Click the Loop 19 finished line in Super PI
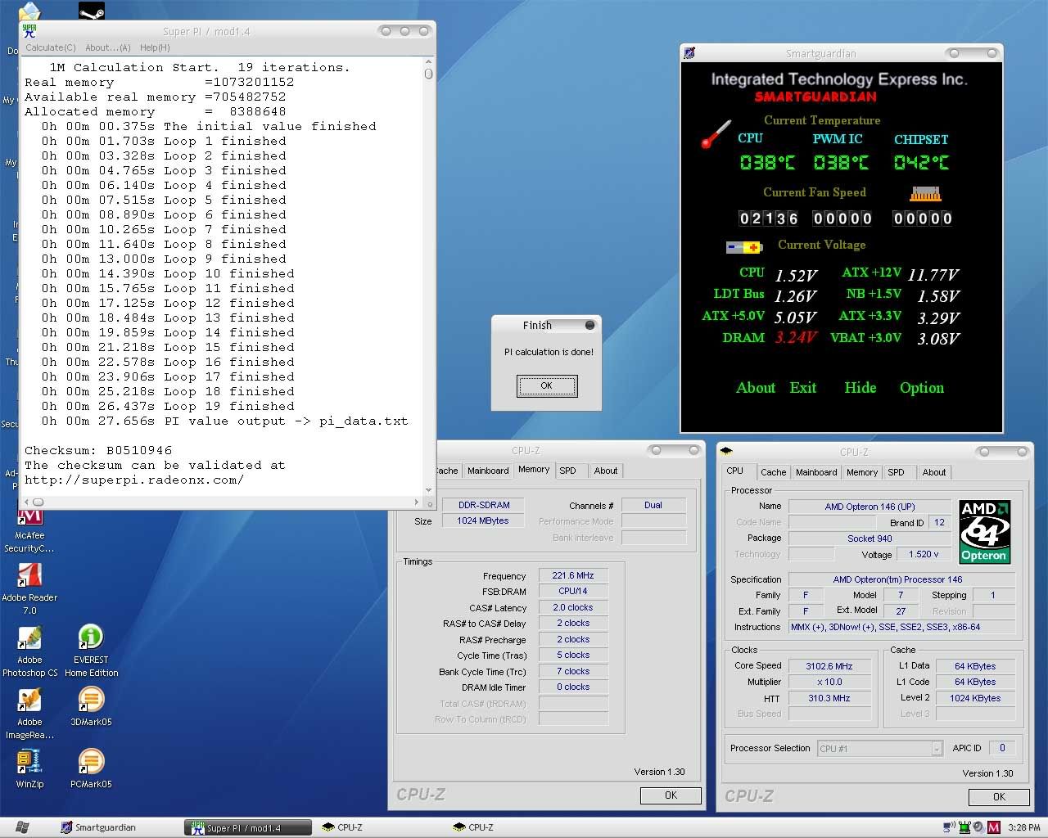 pos(168,406)
